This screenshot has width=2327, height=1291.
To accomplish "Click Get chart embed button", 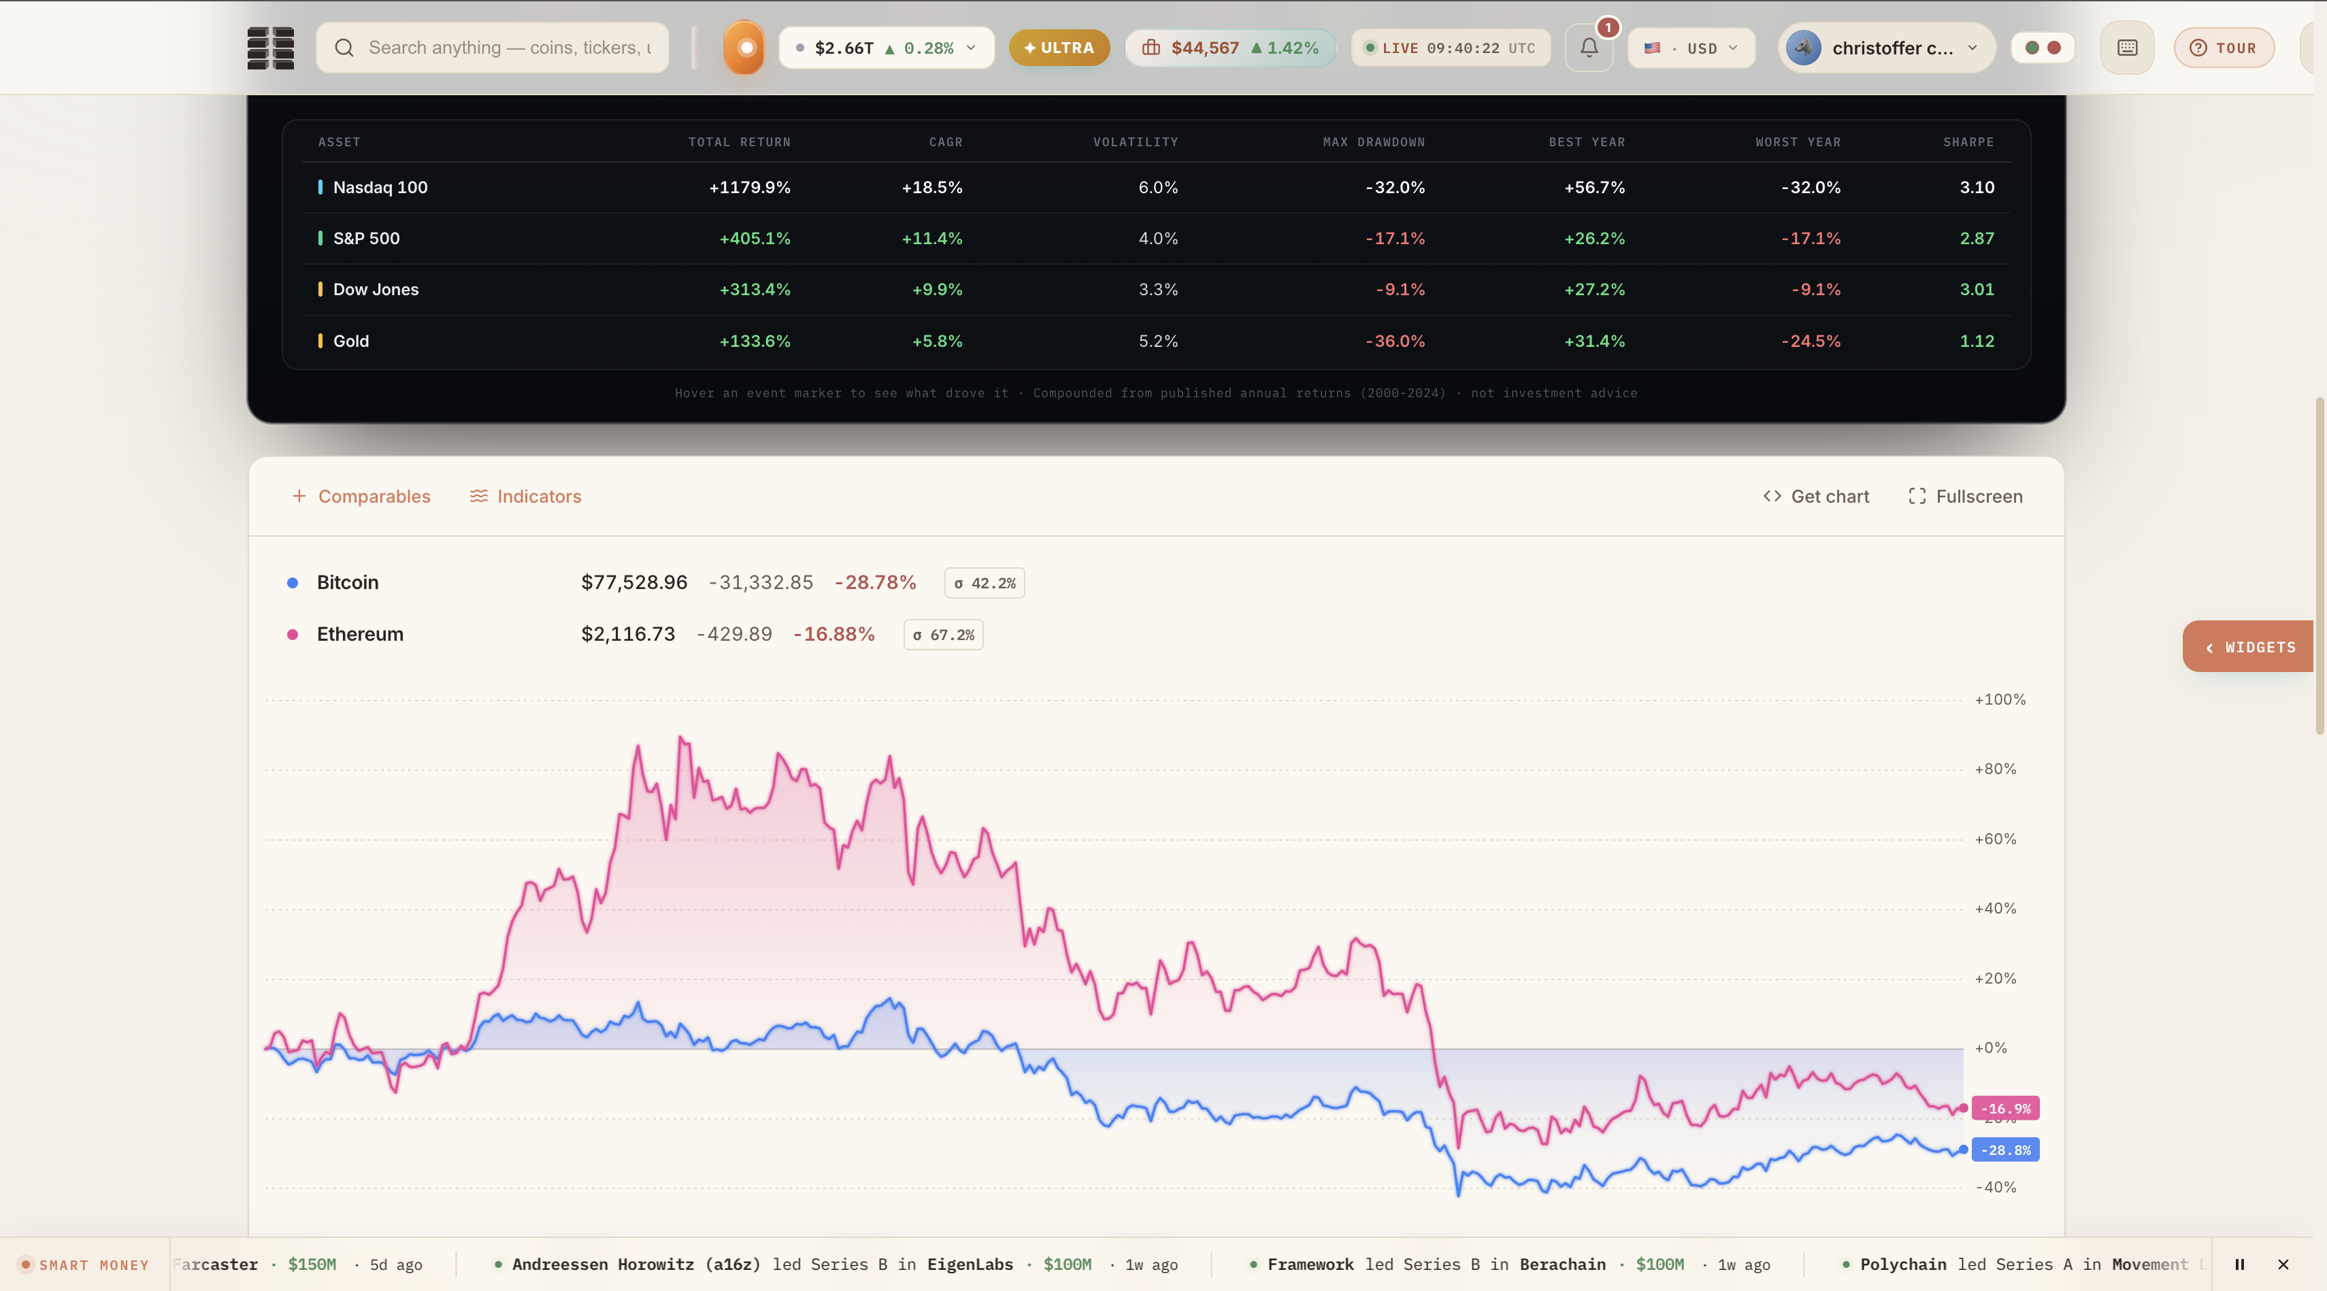I will coord(1816,497).
